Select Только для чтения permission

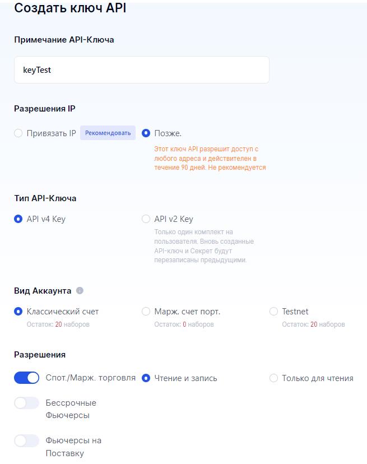[x=274, y=378]
